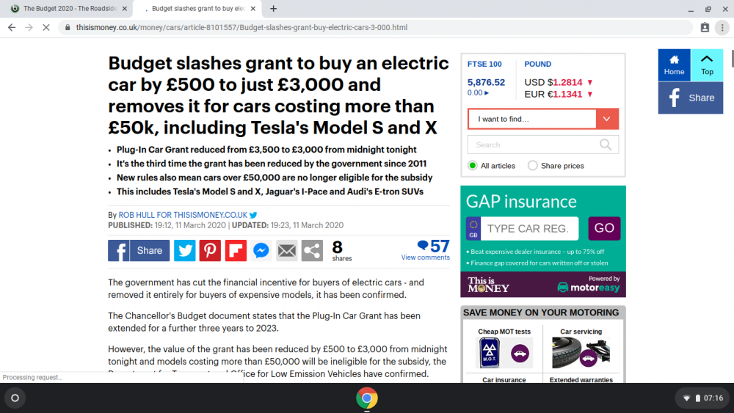This screenshot has width=734, height=413.
Task: Send article through Facebook Messenger icon
Action: click(x=261, y=251)
